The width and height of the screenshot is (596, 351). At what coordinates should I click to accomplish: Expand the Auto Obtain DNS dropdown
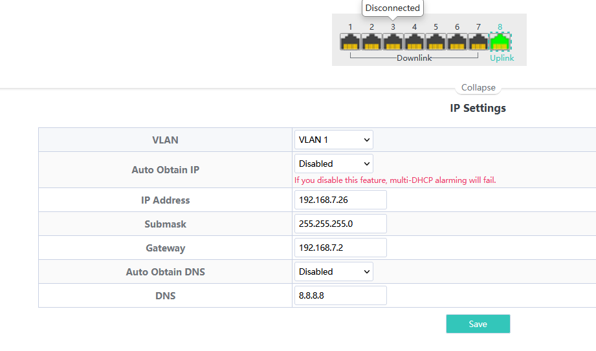coord(334,271)
